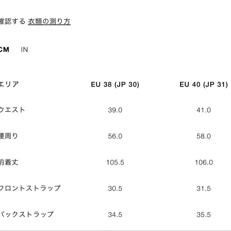Select the 39.0 waist value for EU 38

click(115, 110)
